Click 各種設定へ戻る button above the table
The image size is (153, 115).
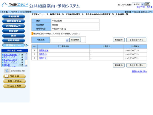(x=136, y=40)
